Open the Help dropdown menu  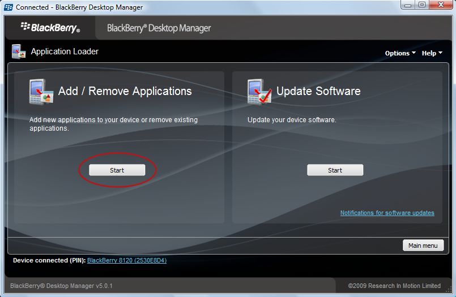pos(432,53)
